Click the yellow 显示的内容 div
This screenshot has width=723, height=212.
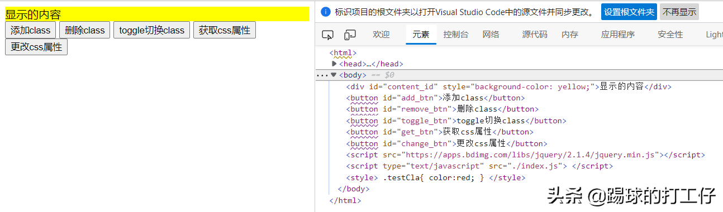tap(157, 14)
